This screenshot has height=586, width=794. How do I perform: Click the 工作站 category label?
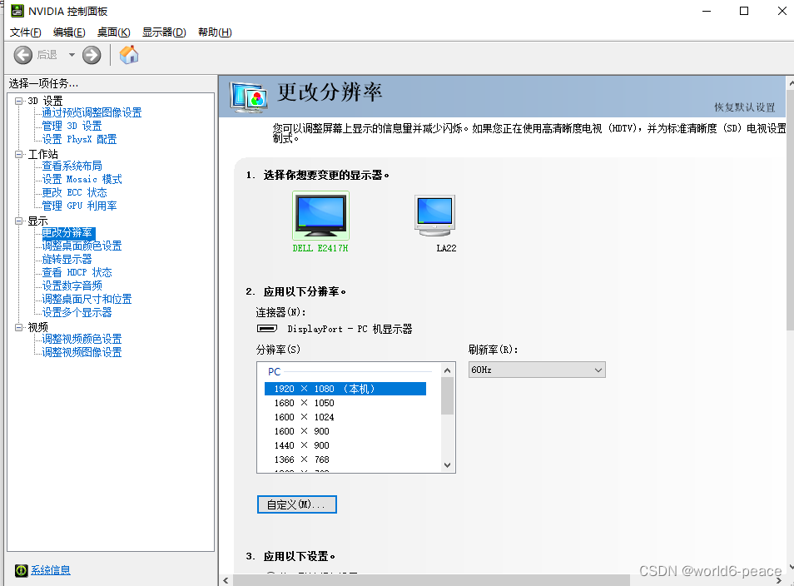coord(43,154)
